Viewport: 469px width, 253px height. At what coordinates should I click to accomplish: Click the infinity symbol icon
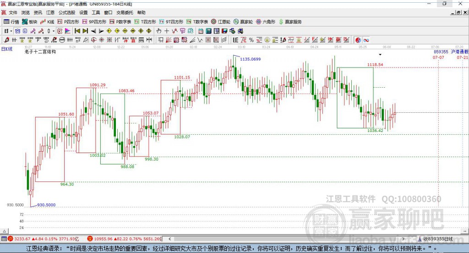366,40
